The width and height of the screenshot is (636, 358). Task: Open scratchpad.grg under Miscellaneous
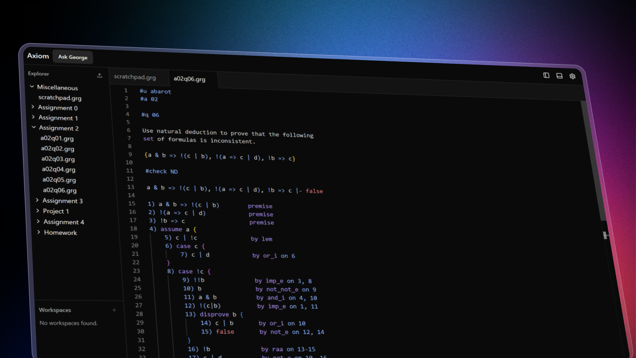pyautogui.click(x=60, y=98)
